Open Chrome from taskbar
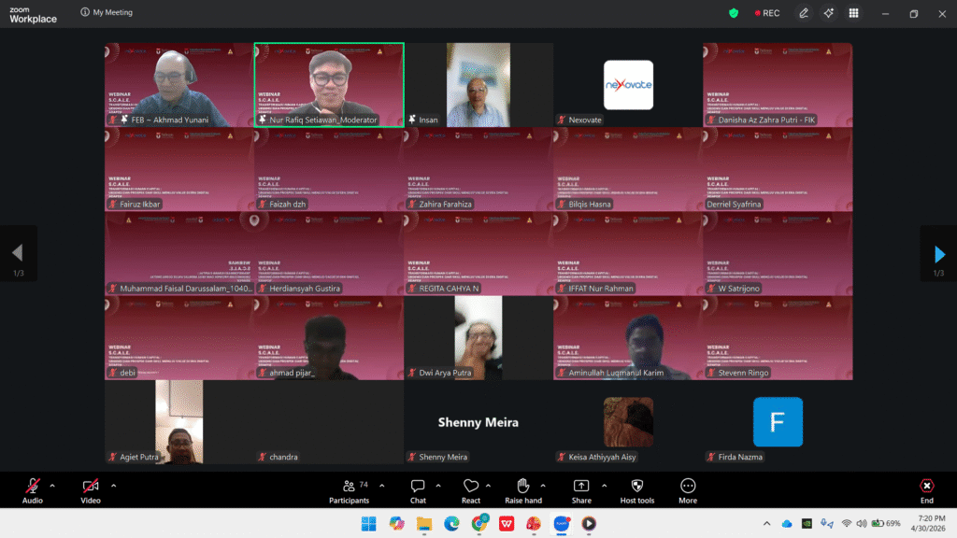 point(479,523)
